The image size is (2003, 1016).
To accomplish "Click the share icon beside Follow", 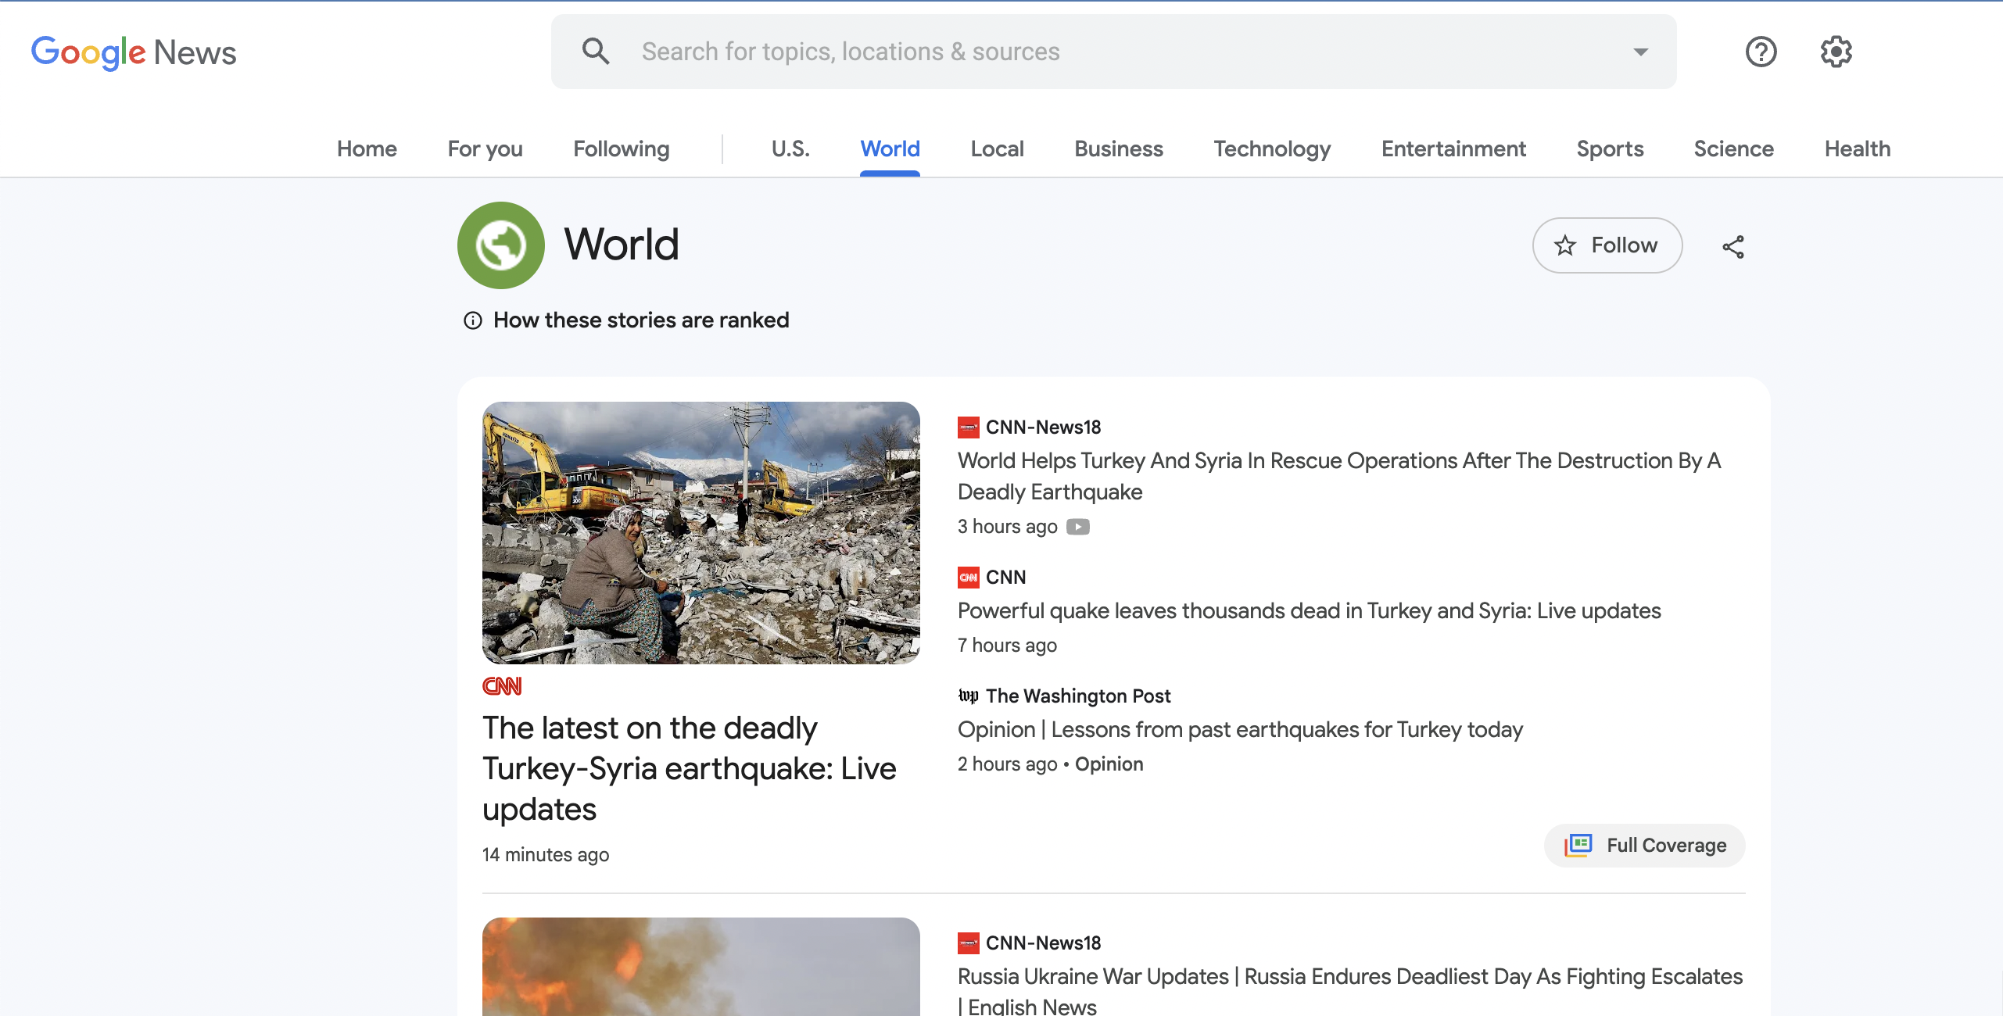I will click(x=1732, y=246).
